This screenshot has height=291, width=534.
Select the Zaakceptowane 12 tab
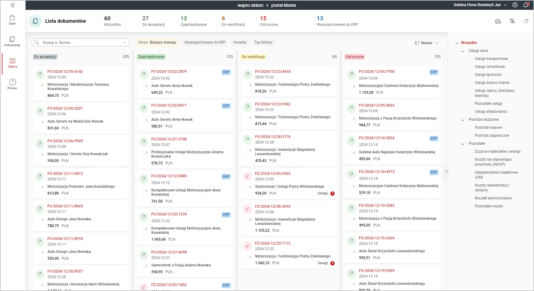(x=194, y=21)
